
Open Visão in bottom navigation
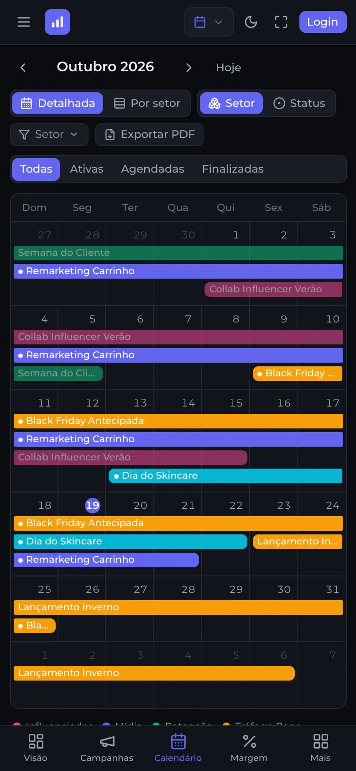[x=36, y=748]
